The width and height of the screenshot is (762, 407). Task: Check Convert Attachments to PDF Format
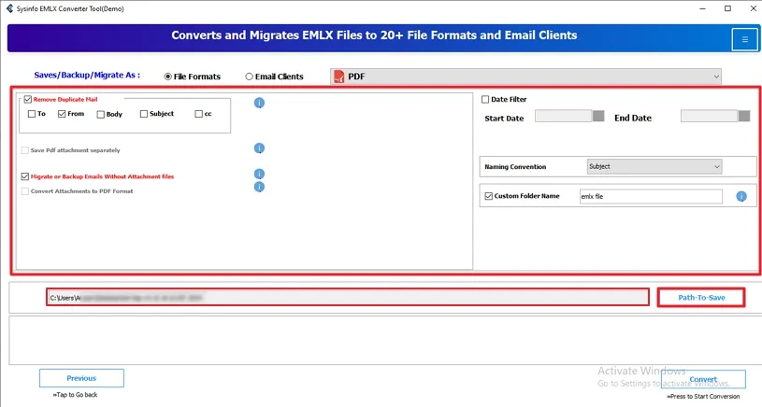25,191
